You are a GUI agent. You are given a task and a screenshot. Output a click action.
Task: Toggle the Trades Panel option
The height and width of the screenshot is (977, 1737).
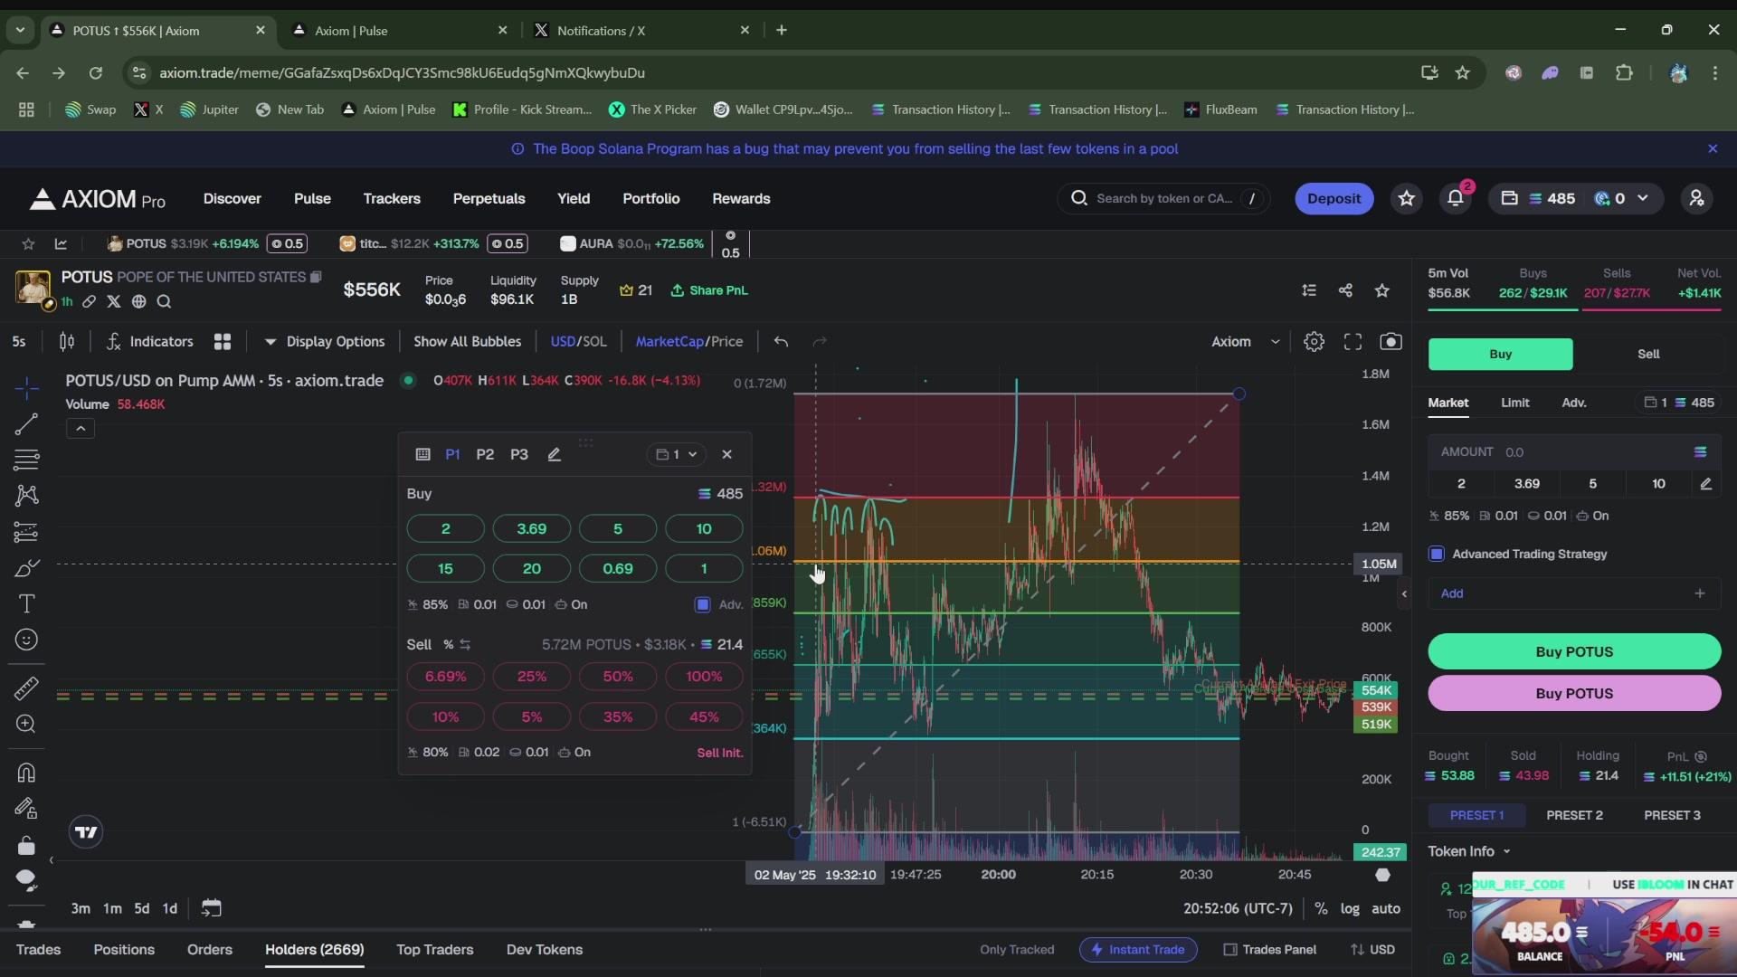[x=1269, y=949]
